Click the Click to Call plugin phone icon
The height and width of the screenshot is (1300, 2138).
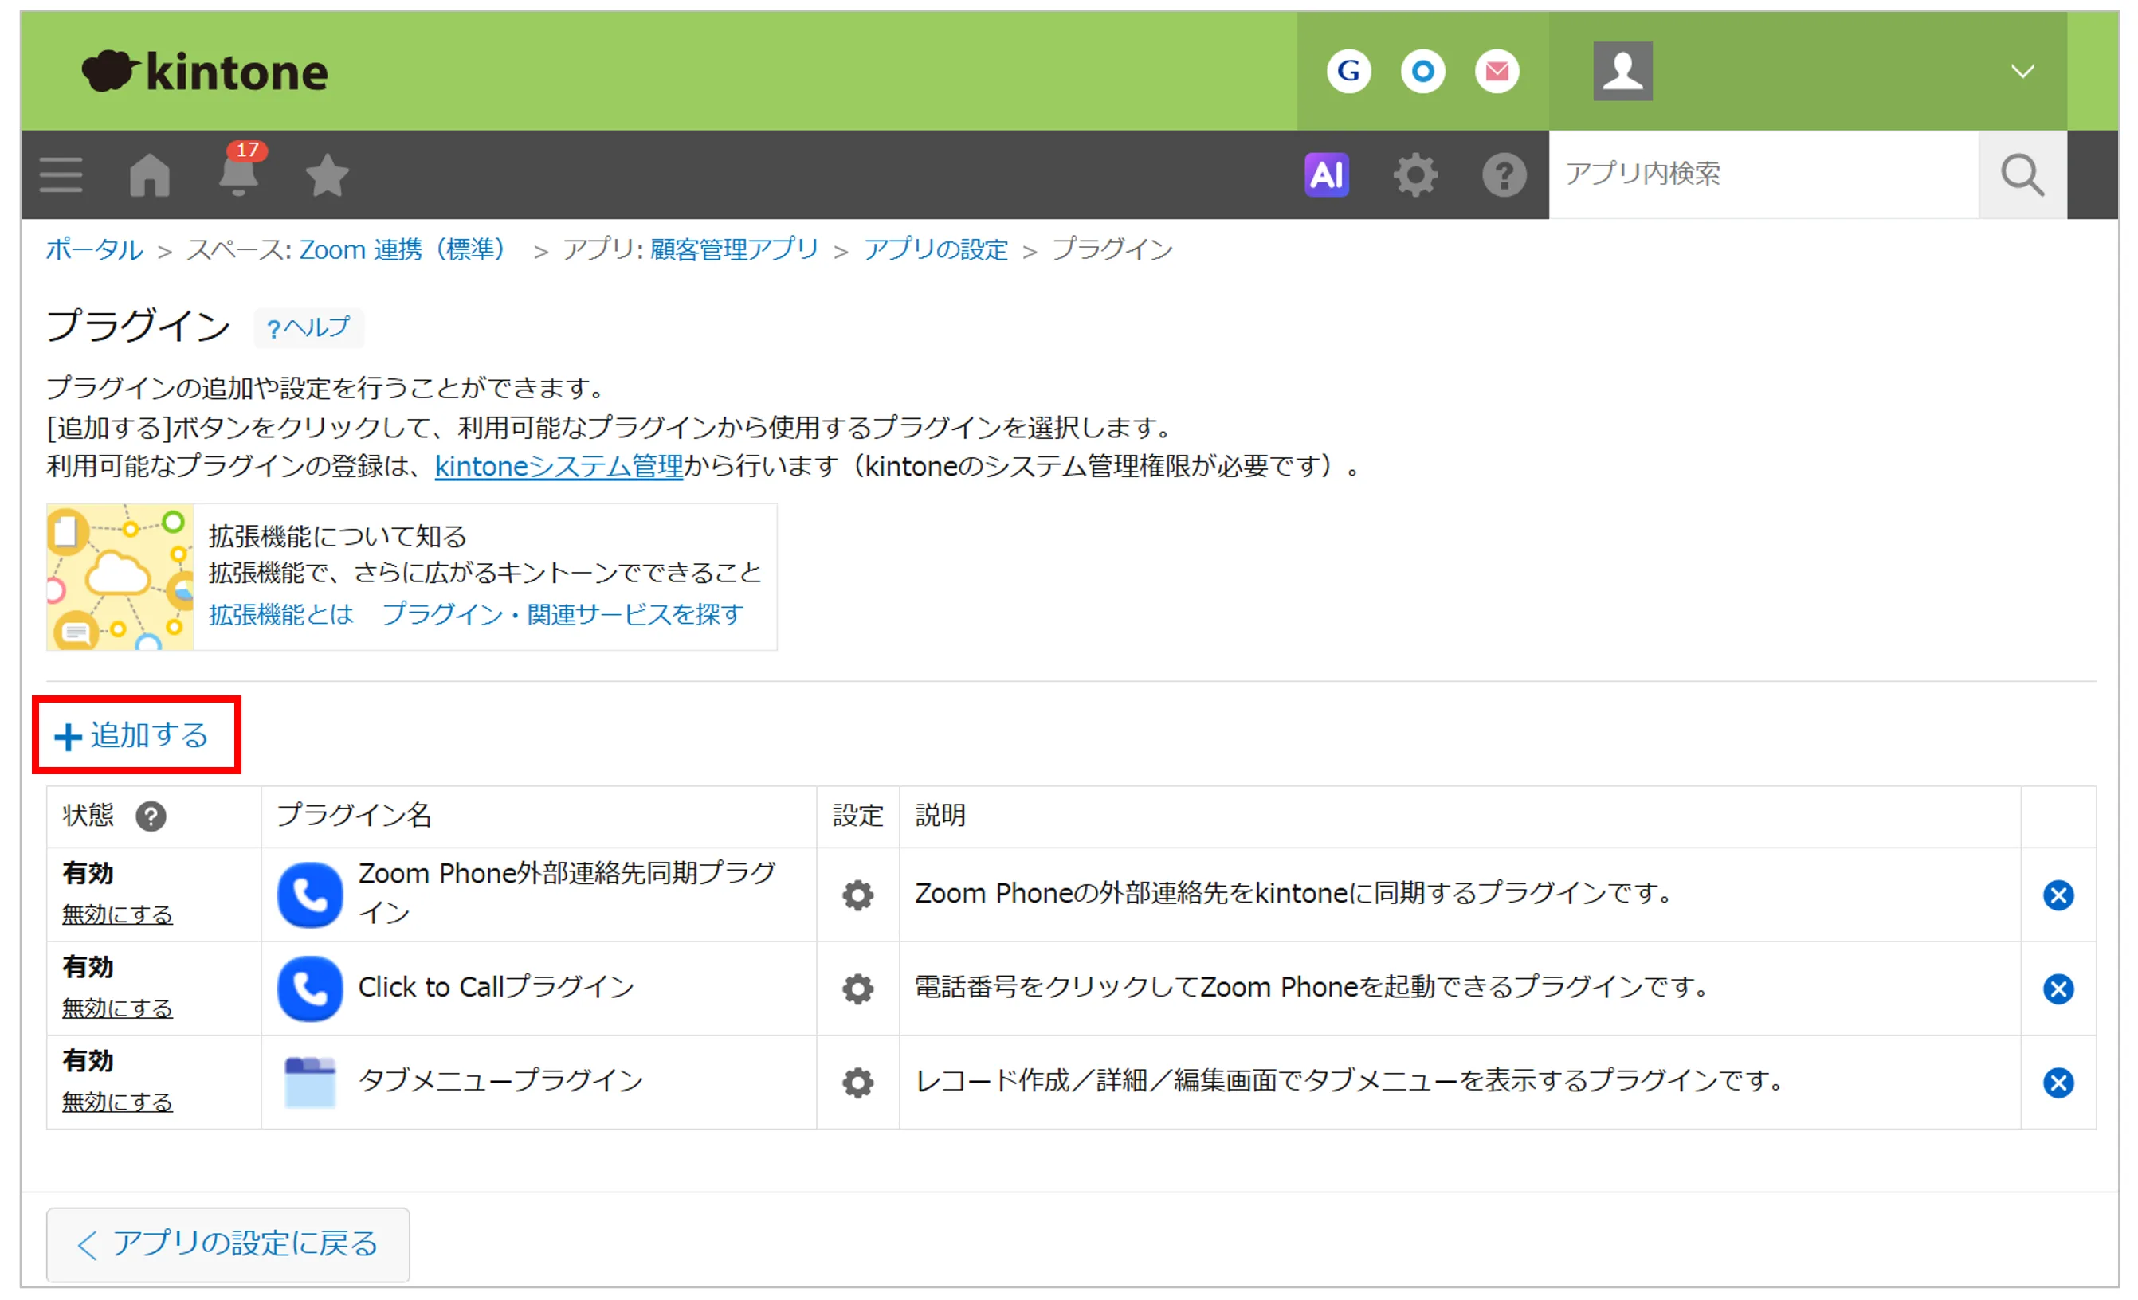(x=310, y=989)
